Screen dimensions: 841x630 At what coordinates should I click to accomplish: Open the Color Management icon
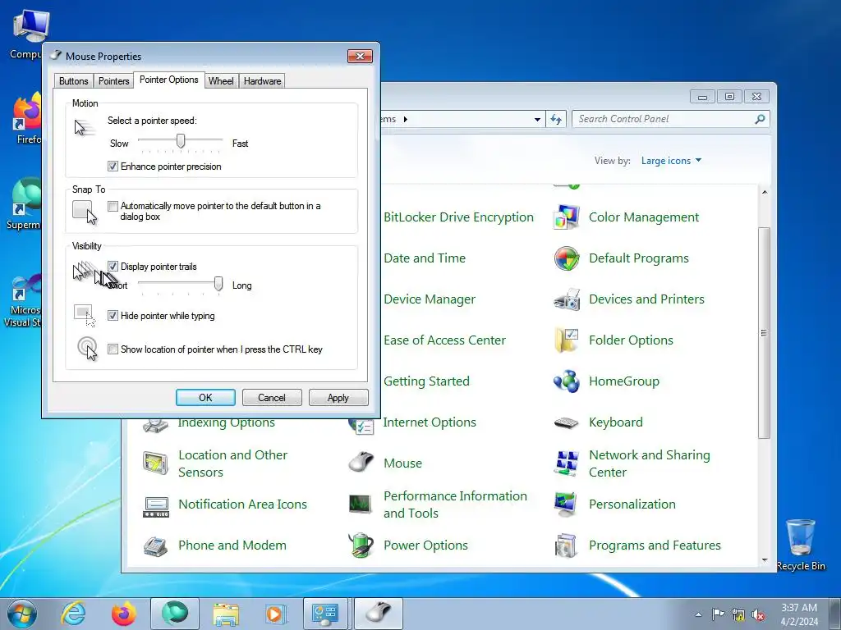tap(567, 217)
